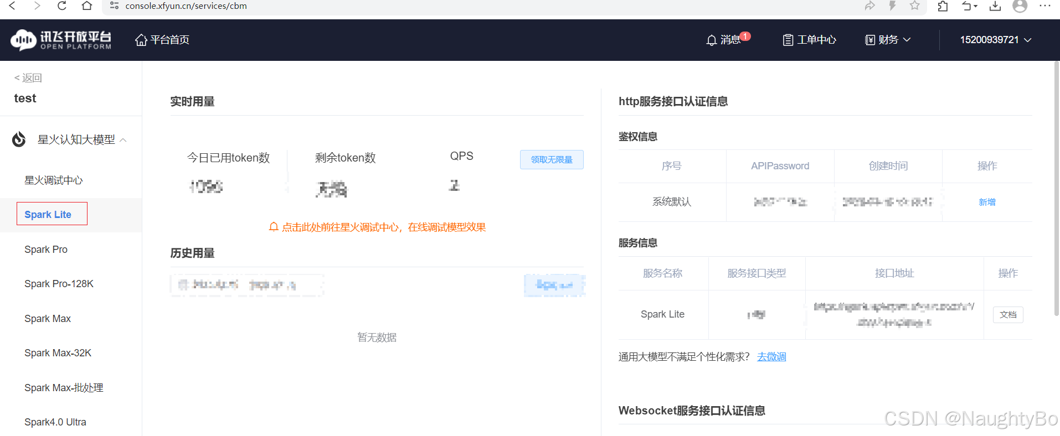Click the browser address bar URL
Screen dimensions: 1060x436
(x=186, y=6)
